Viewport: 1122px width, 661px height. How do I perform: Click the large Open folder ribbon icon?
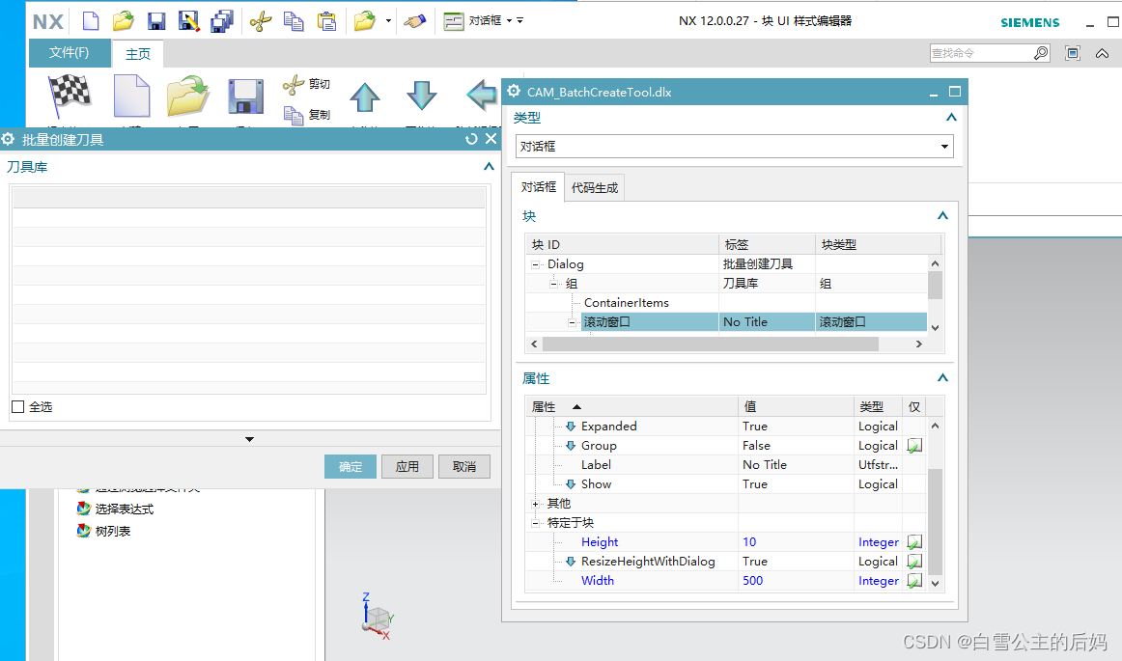click(187, 96)
